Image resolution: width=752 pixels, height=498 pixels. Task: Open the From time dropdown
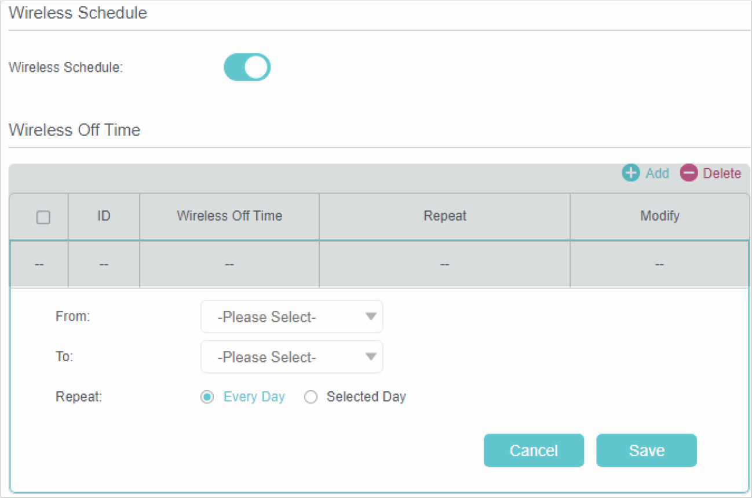[x=284, y=317]
